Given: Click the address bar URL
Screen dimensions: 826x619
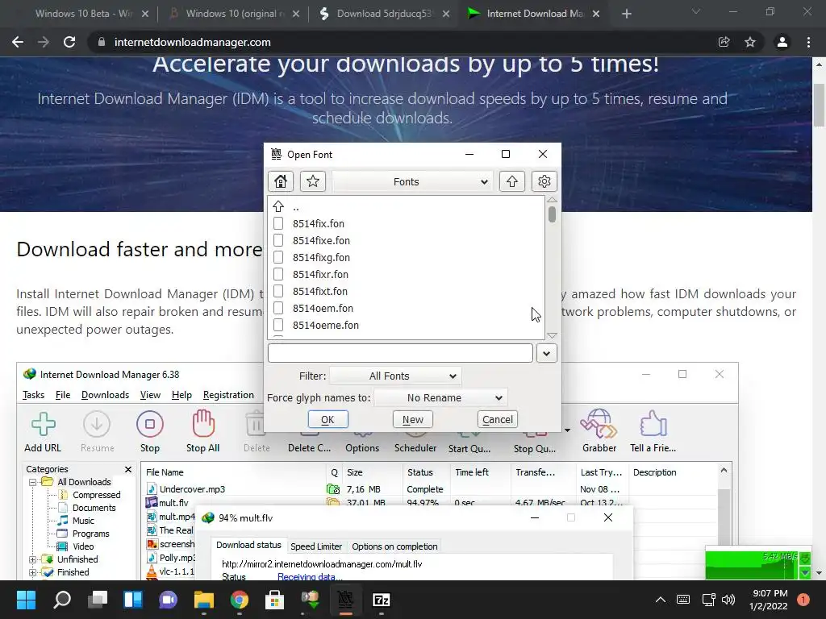Looking at the screenshot, I should [x=192, y=42].
